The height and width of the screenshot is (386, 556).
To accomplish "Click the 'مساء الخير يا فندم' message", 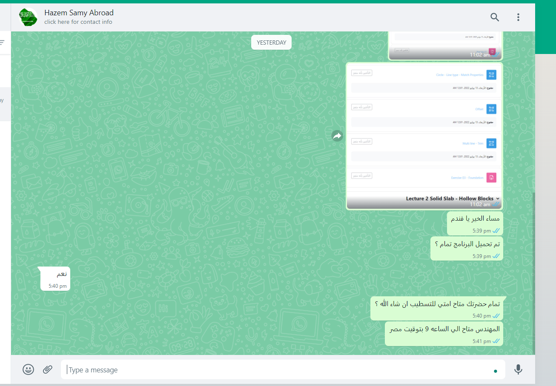I will pos(475,223).
